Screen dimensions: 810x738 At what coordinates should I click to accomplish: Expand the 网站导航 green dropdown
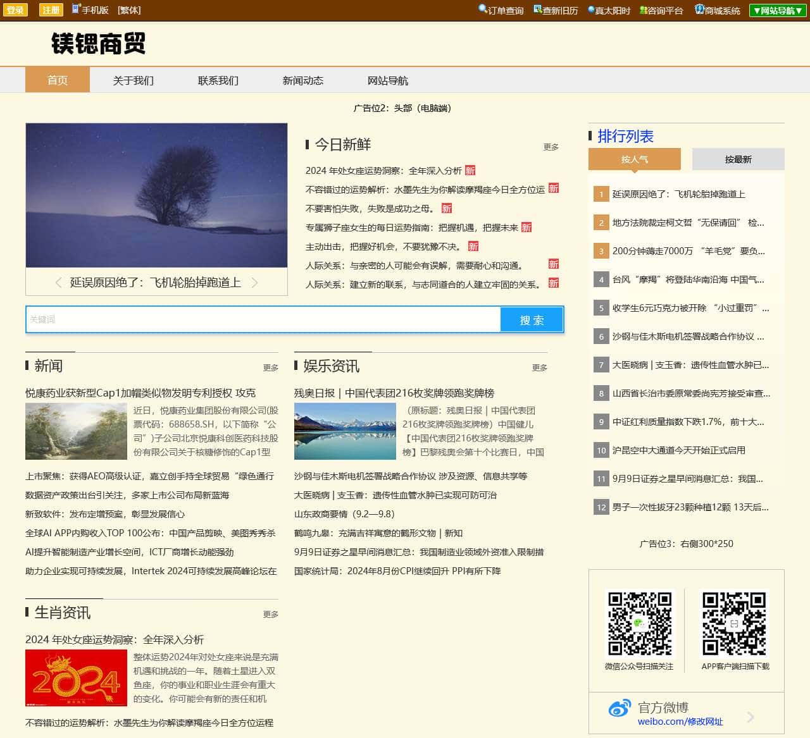[778, 11]
